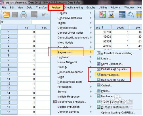Screen dimensions: 143x116
Task: Click the Nonlinear regression icon
Action: coord(98,96)
